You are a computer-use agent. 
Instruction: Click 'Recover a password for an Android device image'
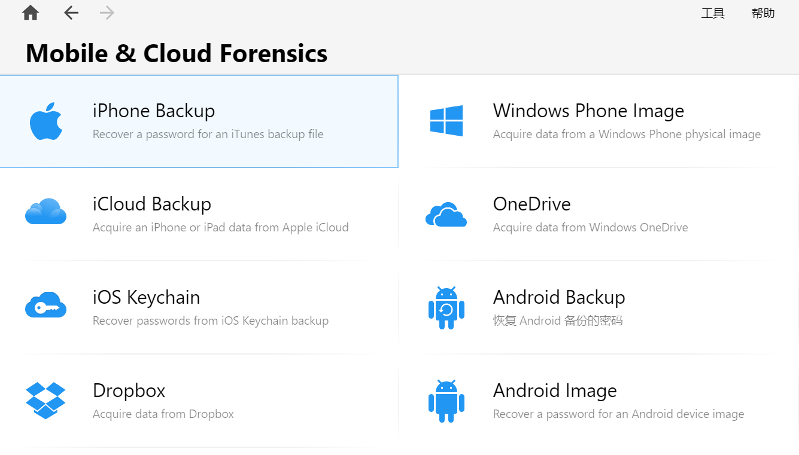click(619, 414)
